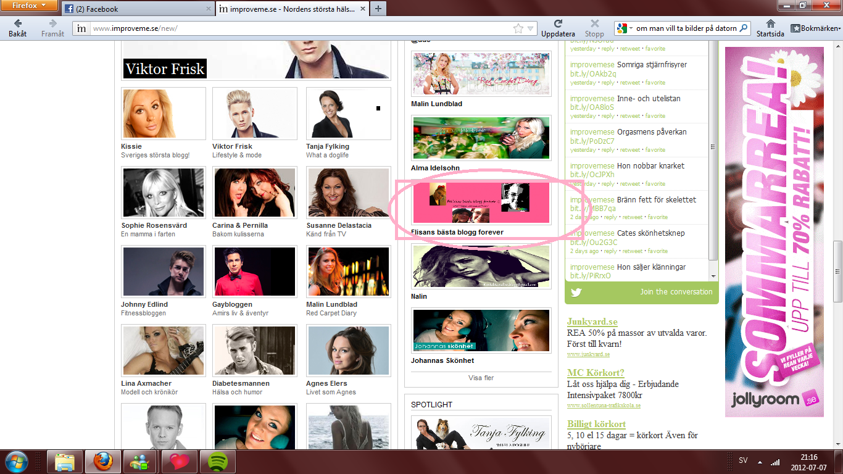
Task: Open the Startsida home icon
Action: (x=770, y=24)
